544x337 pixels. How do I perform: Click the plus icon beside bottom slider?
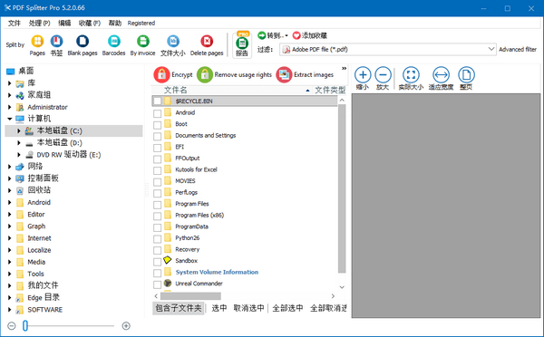tap(126, 326)
